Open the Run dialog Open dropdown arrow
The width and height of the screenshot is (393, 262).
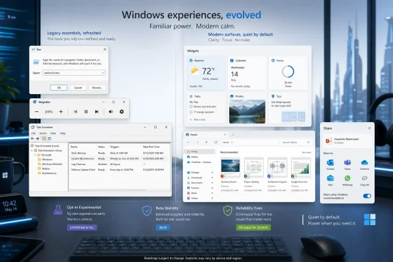[x=102, y=73]
